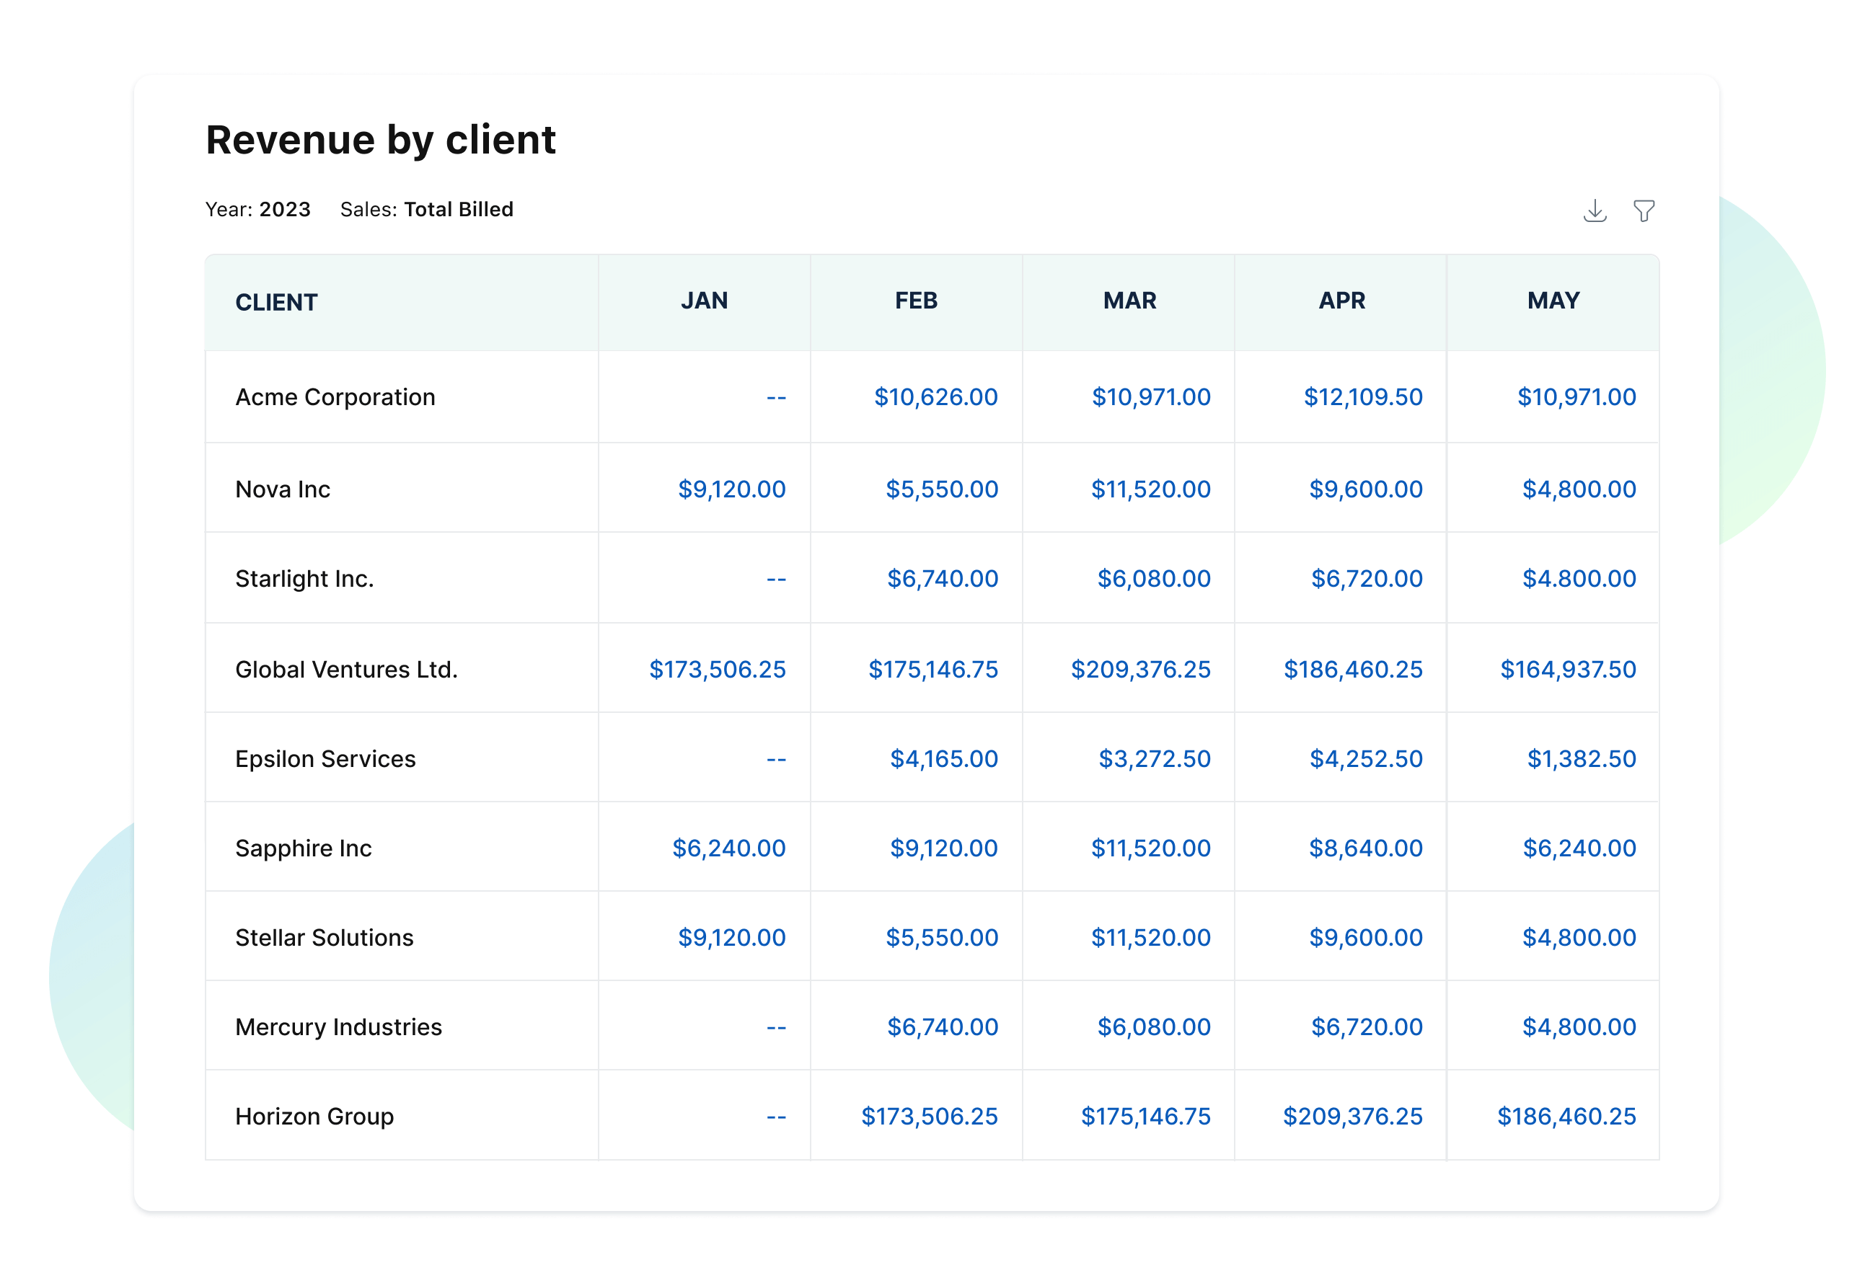Click the CLIENT column header
Image resolution: width=1852 pixels, height=1286 pixels.
(x=276, y=302)
